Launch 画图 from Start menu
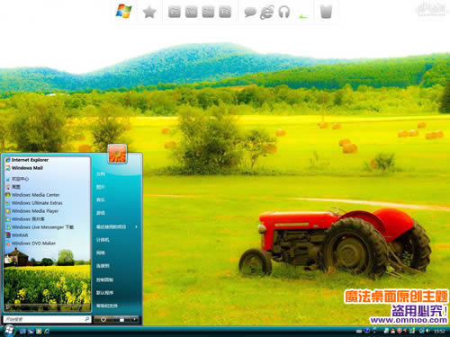The height and width of the screenshot is (337, 450). 13,187
